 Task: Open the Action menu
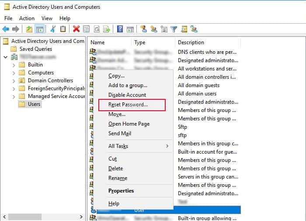click(x=27, y=18)
